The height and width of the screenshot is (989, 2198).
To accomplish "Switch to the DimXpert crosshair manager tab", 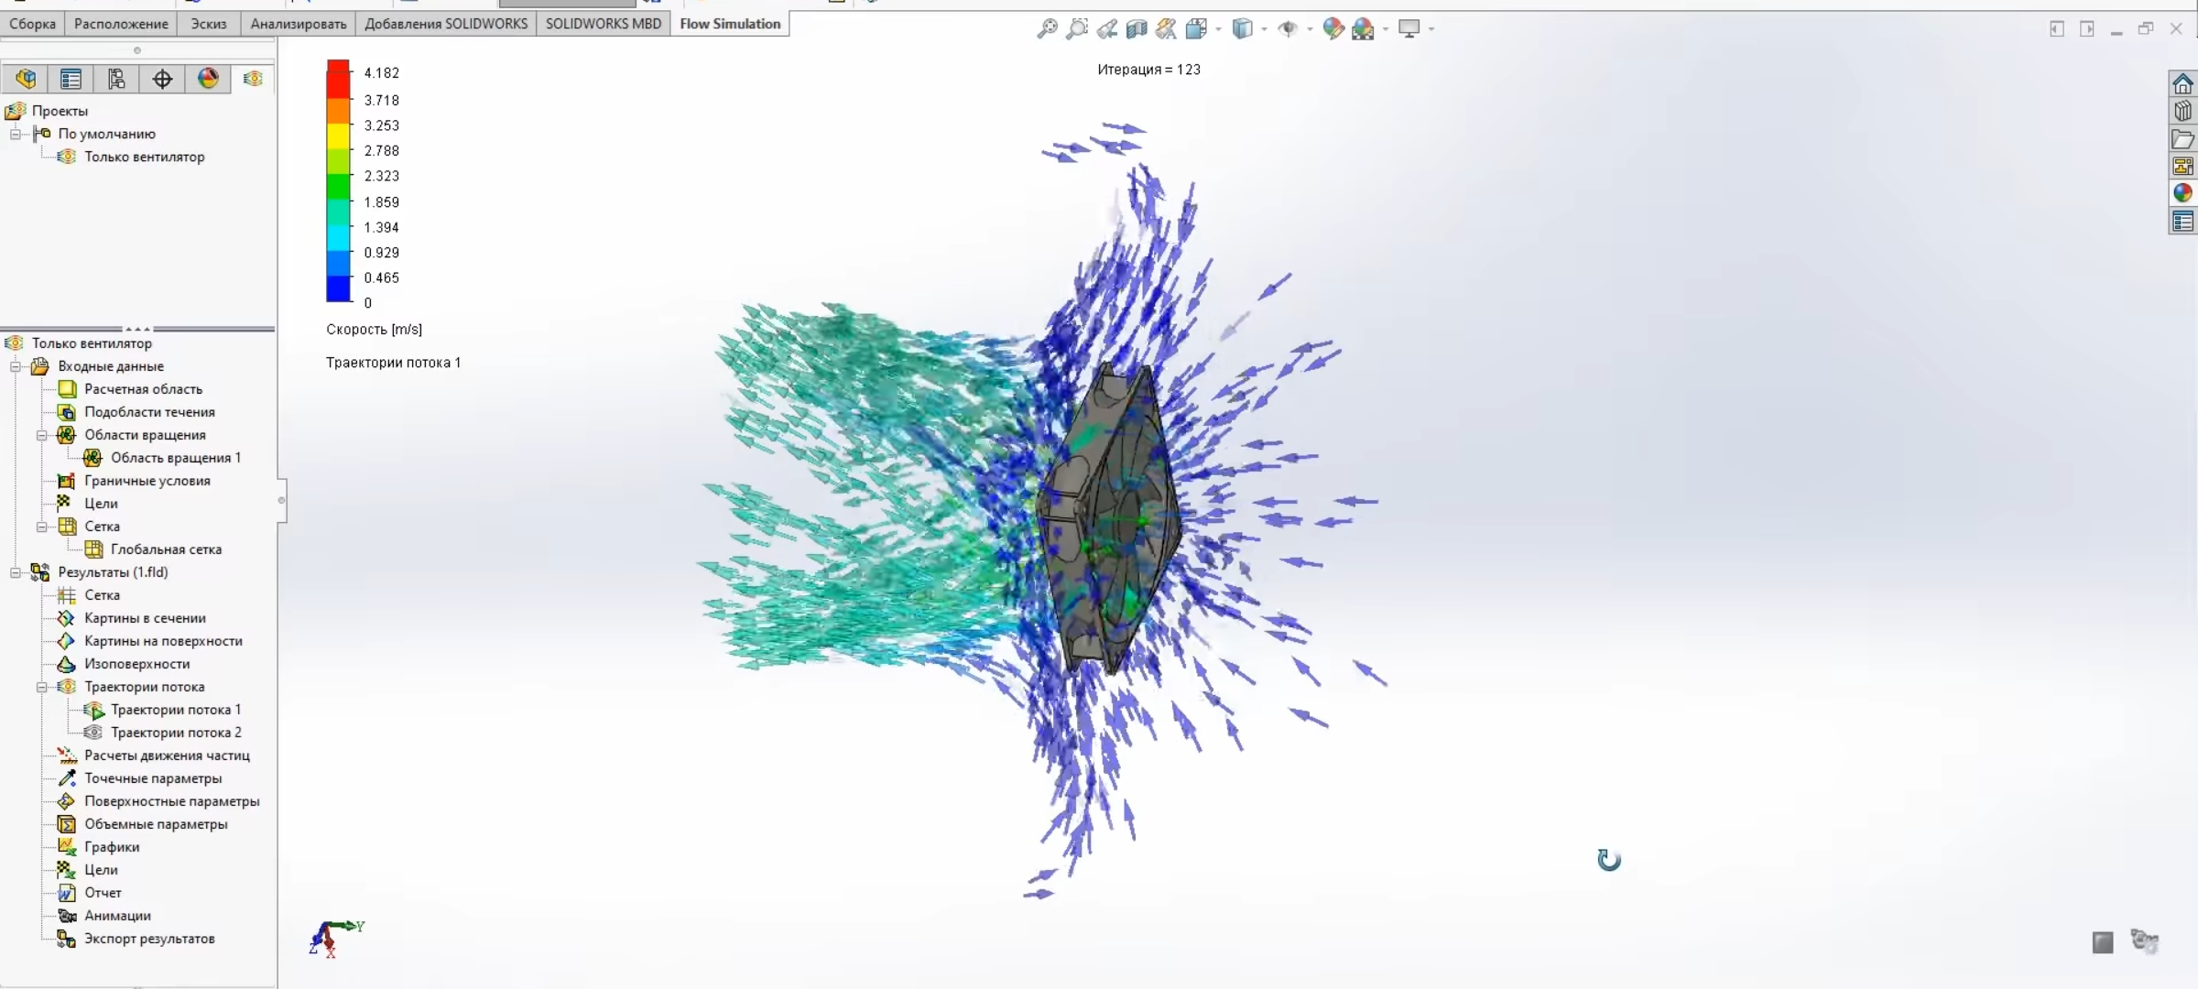I will tap(162, 79).
